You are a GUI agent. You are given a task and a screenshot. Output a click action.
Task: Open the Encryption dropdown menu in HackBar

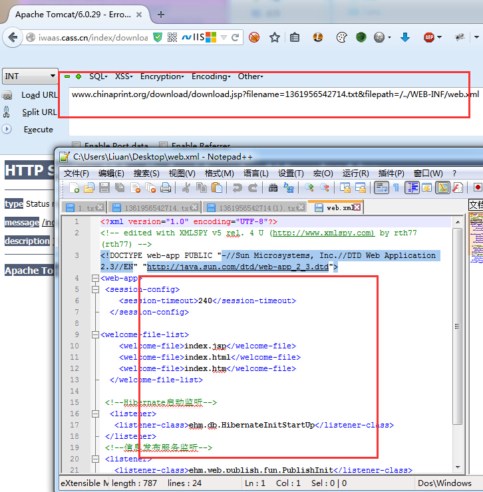point(162,76)
